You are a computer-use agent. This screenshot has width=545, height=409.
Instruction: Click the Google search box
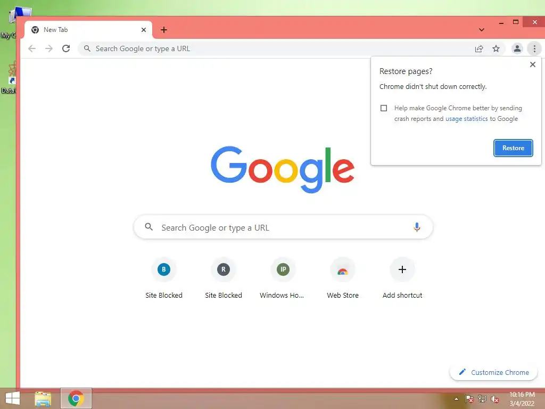point(283,227)
